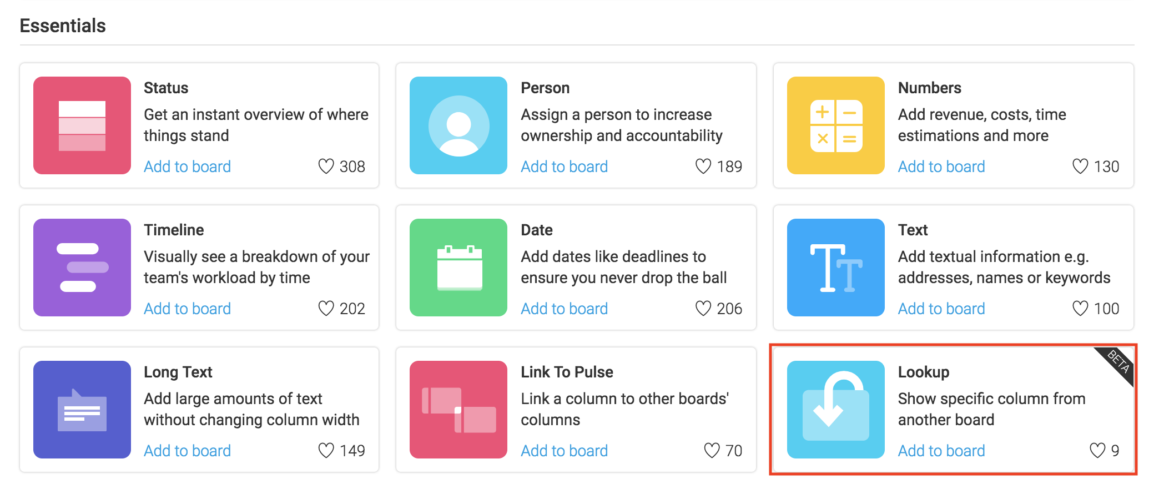Image resolution: width=1159 pixels, height=494 pixels.
Task: Select the Long Text note icon
Action: pyautogui.click(x=82, y=410)
